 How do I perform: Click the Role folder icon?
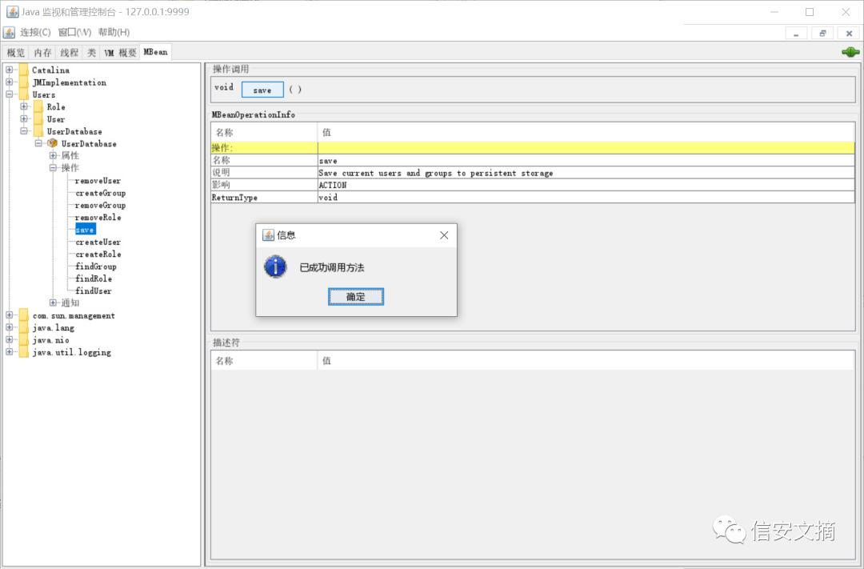pos(38,107)
